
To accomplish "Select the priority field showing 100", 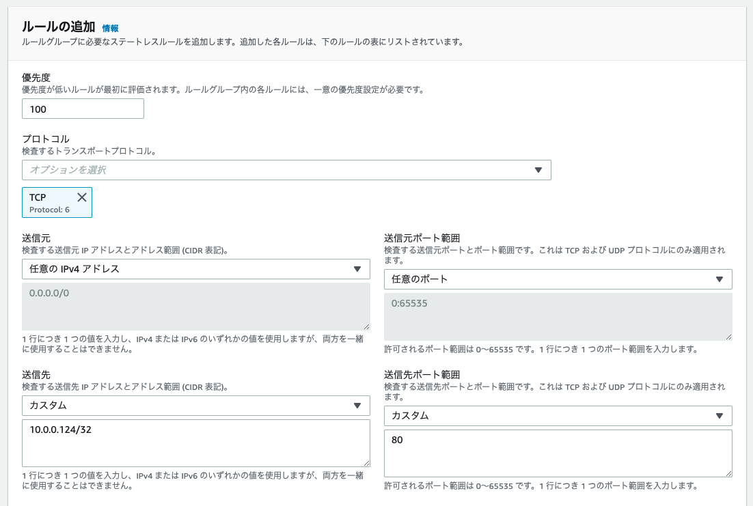I will click(x=82, y=109).
